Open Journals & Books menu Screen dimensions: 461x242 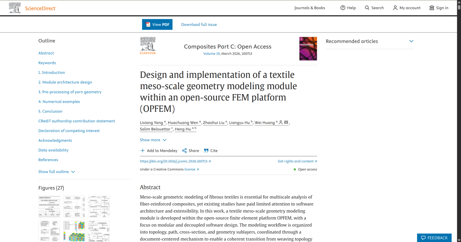tap(309, 8)
